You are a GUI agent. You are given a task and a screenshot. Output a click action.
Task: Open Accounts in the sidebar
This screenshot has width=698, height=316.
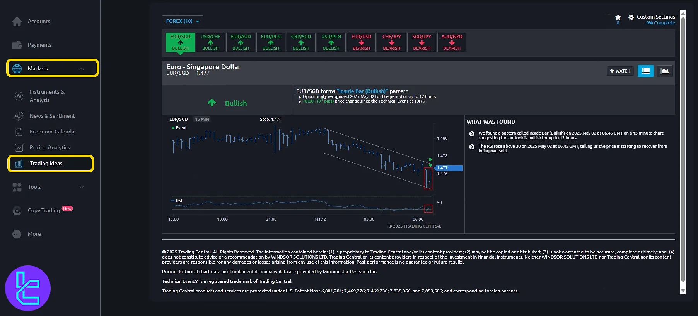39,22
